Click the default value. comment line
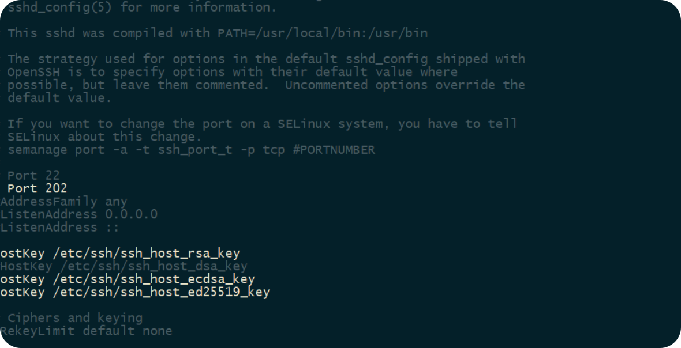Viewport: 681px width, 348px height. [x=59, y=98]
